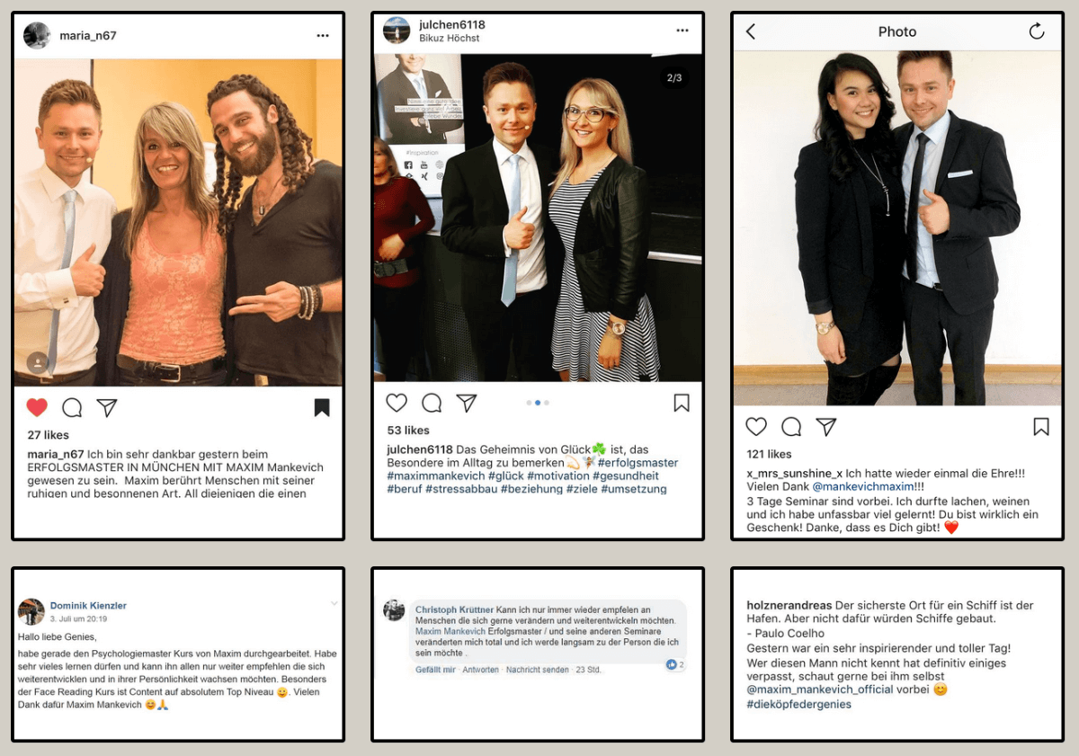Open the three-dot menu on maria_n67 post
The height and width of the screenshot is (756, 1079).
click(x=323, y=36)
